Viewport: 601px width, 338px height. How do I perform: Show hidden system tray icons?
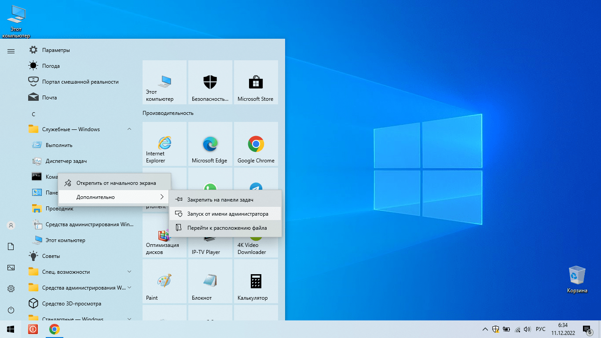485,329
